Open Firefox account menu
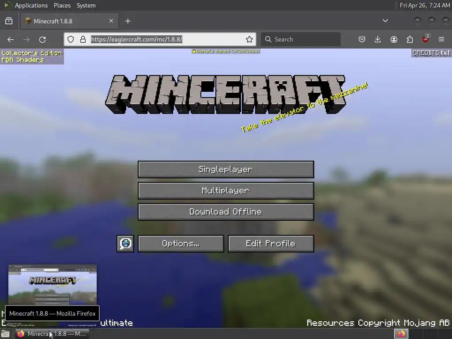The width and height of the screenshot is (452, 339). (394, 39)
